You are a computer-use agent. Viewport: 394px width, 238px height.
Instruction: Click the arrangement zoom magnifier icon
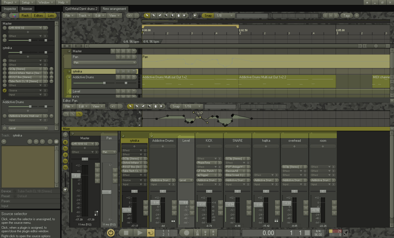[x=185, y=16]
